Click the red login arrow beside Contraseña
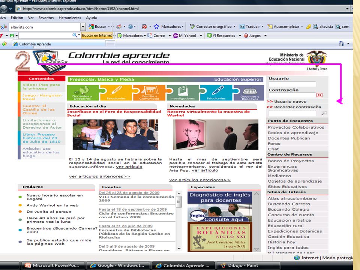Viewport: 360px width, 270px height. (319, 95)
